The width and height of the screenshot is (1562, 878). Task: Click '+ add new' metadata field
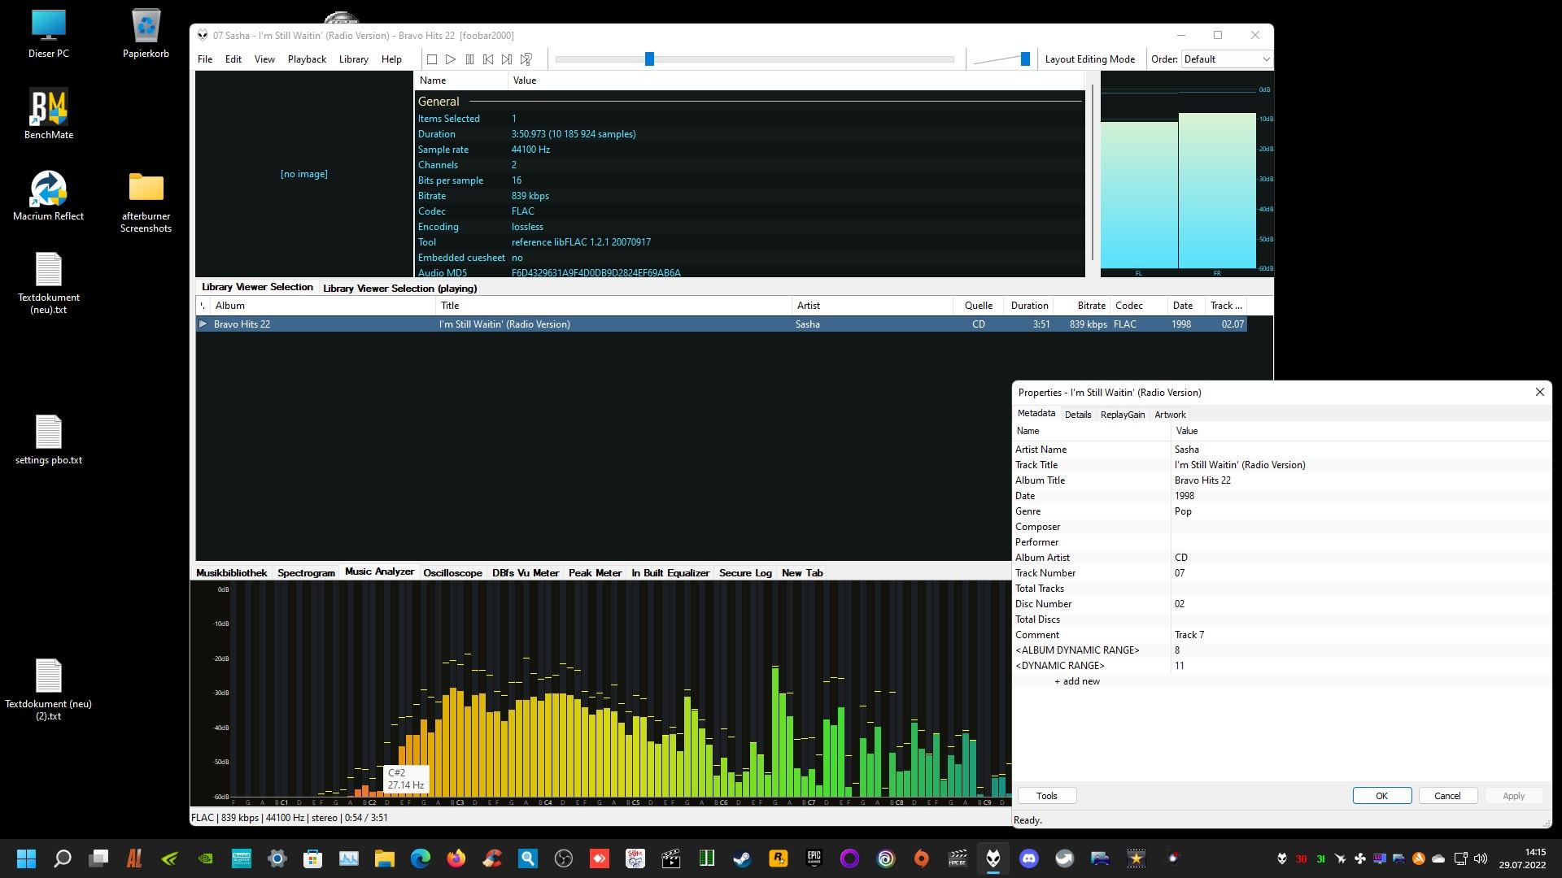pyautogui.click(x=1076, y=681)
